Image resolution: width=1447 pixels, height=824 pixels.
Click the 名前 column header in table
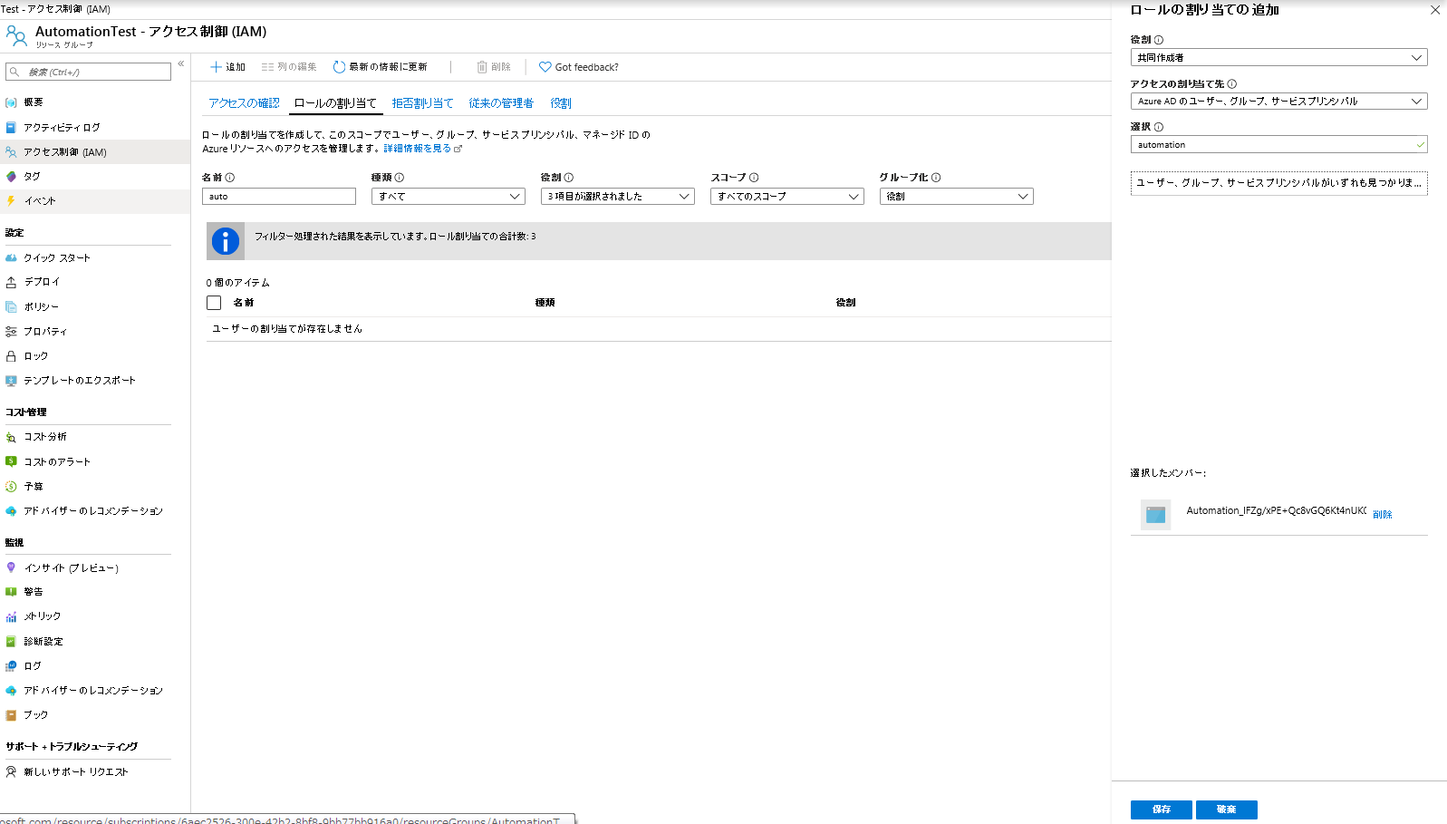(244, 303)
